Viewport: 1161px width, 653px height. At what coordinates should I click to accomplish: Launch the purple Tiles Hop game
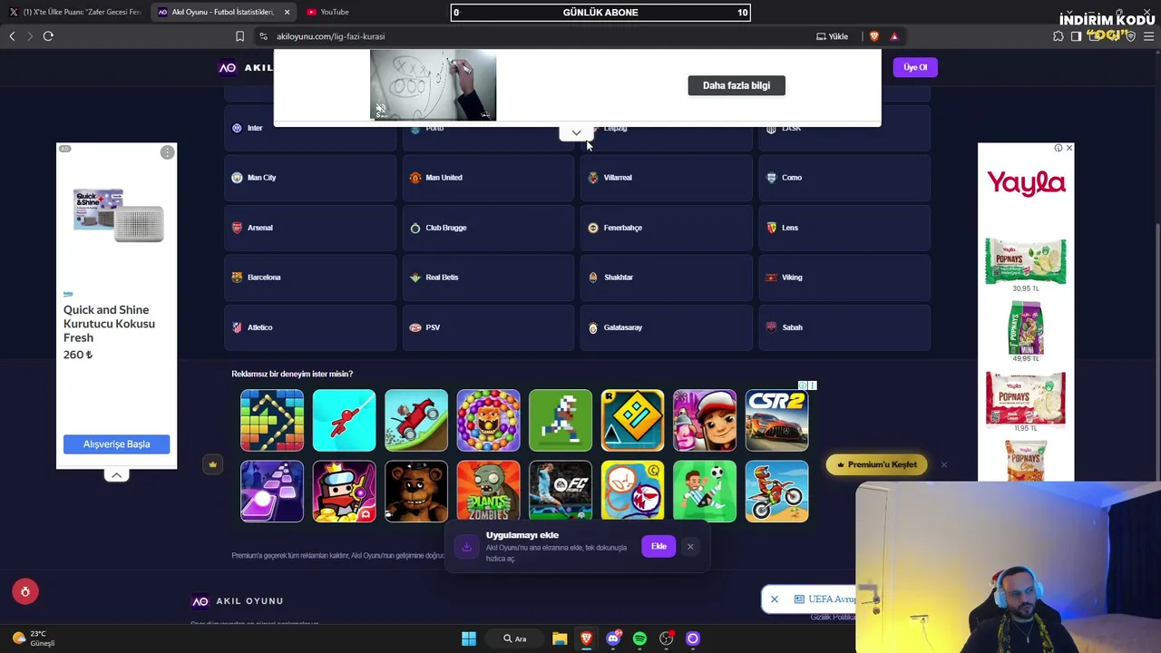coord(272,492)
